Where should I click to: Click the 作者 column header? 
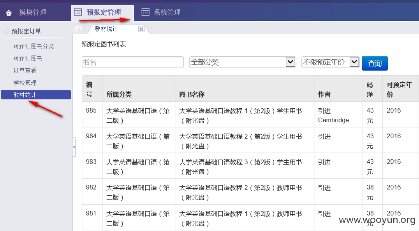click(338, 89)
